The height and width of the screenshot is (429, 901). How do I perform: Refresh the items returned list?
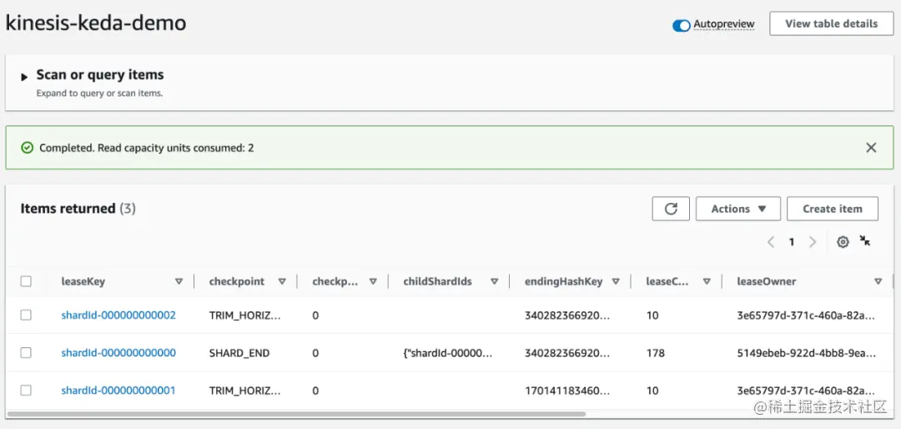[671, 209]
